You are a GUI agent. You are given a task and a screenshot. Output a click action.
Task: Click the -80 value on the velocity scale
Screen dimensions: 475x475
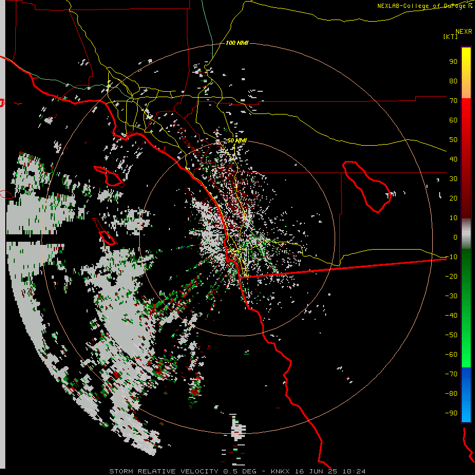point(451,394)
